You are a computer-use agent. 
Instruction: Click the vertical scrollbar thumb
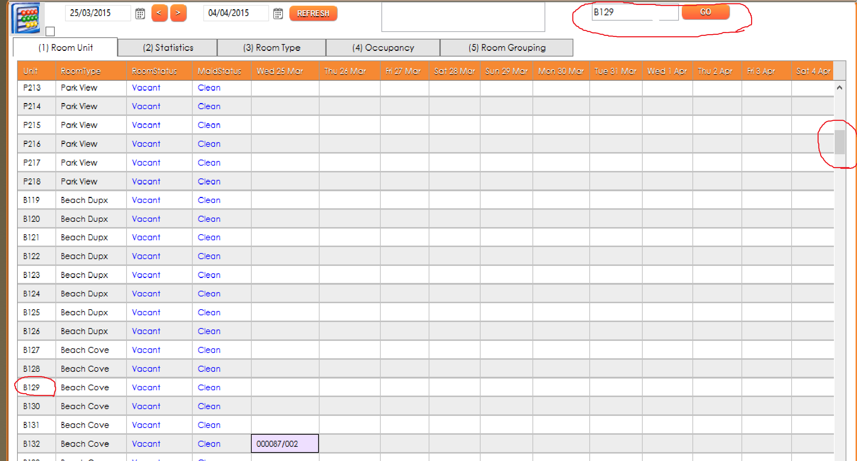840,142
